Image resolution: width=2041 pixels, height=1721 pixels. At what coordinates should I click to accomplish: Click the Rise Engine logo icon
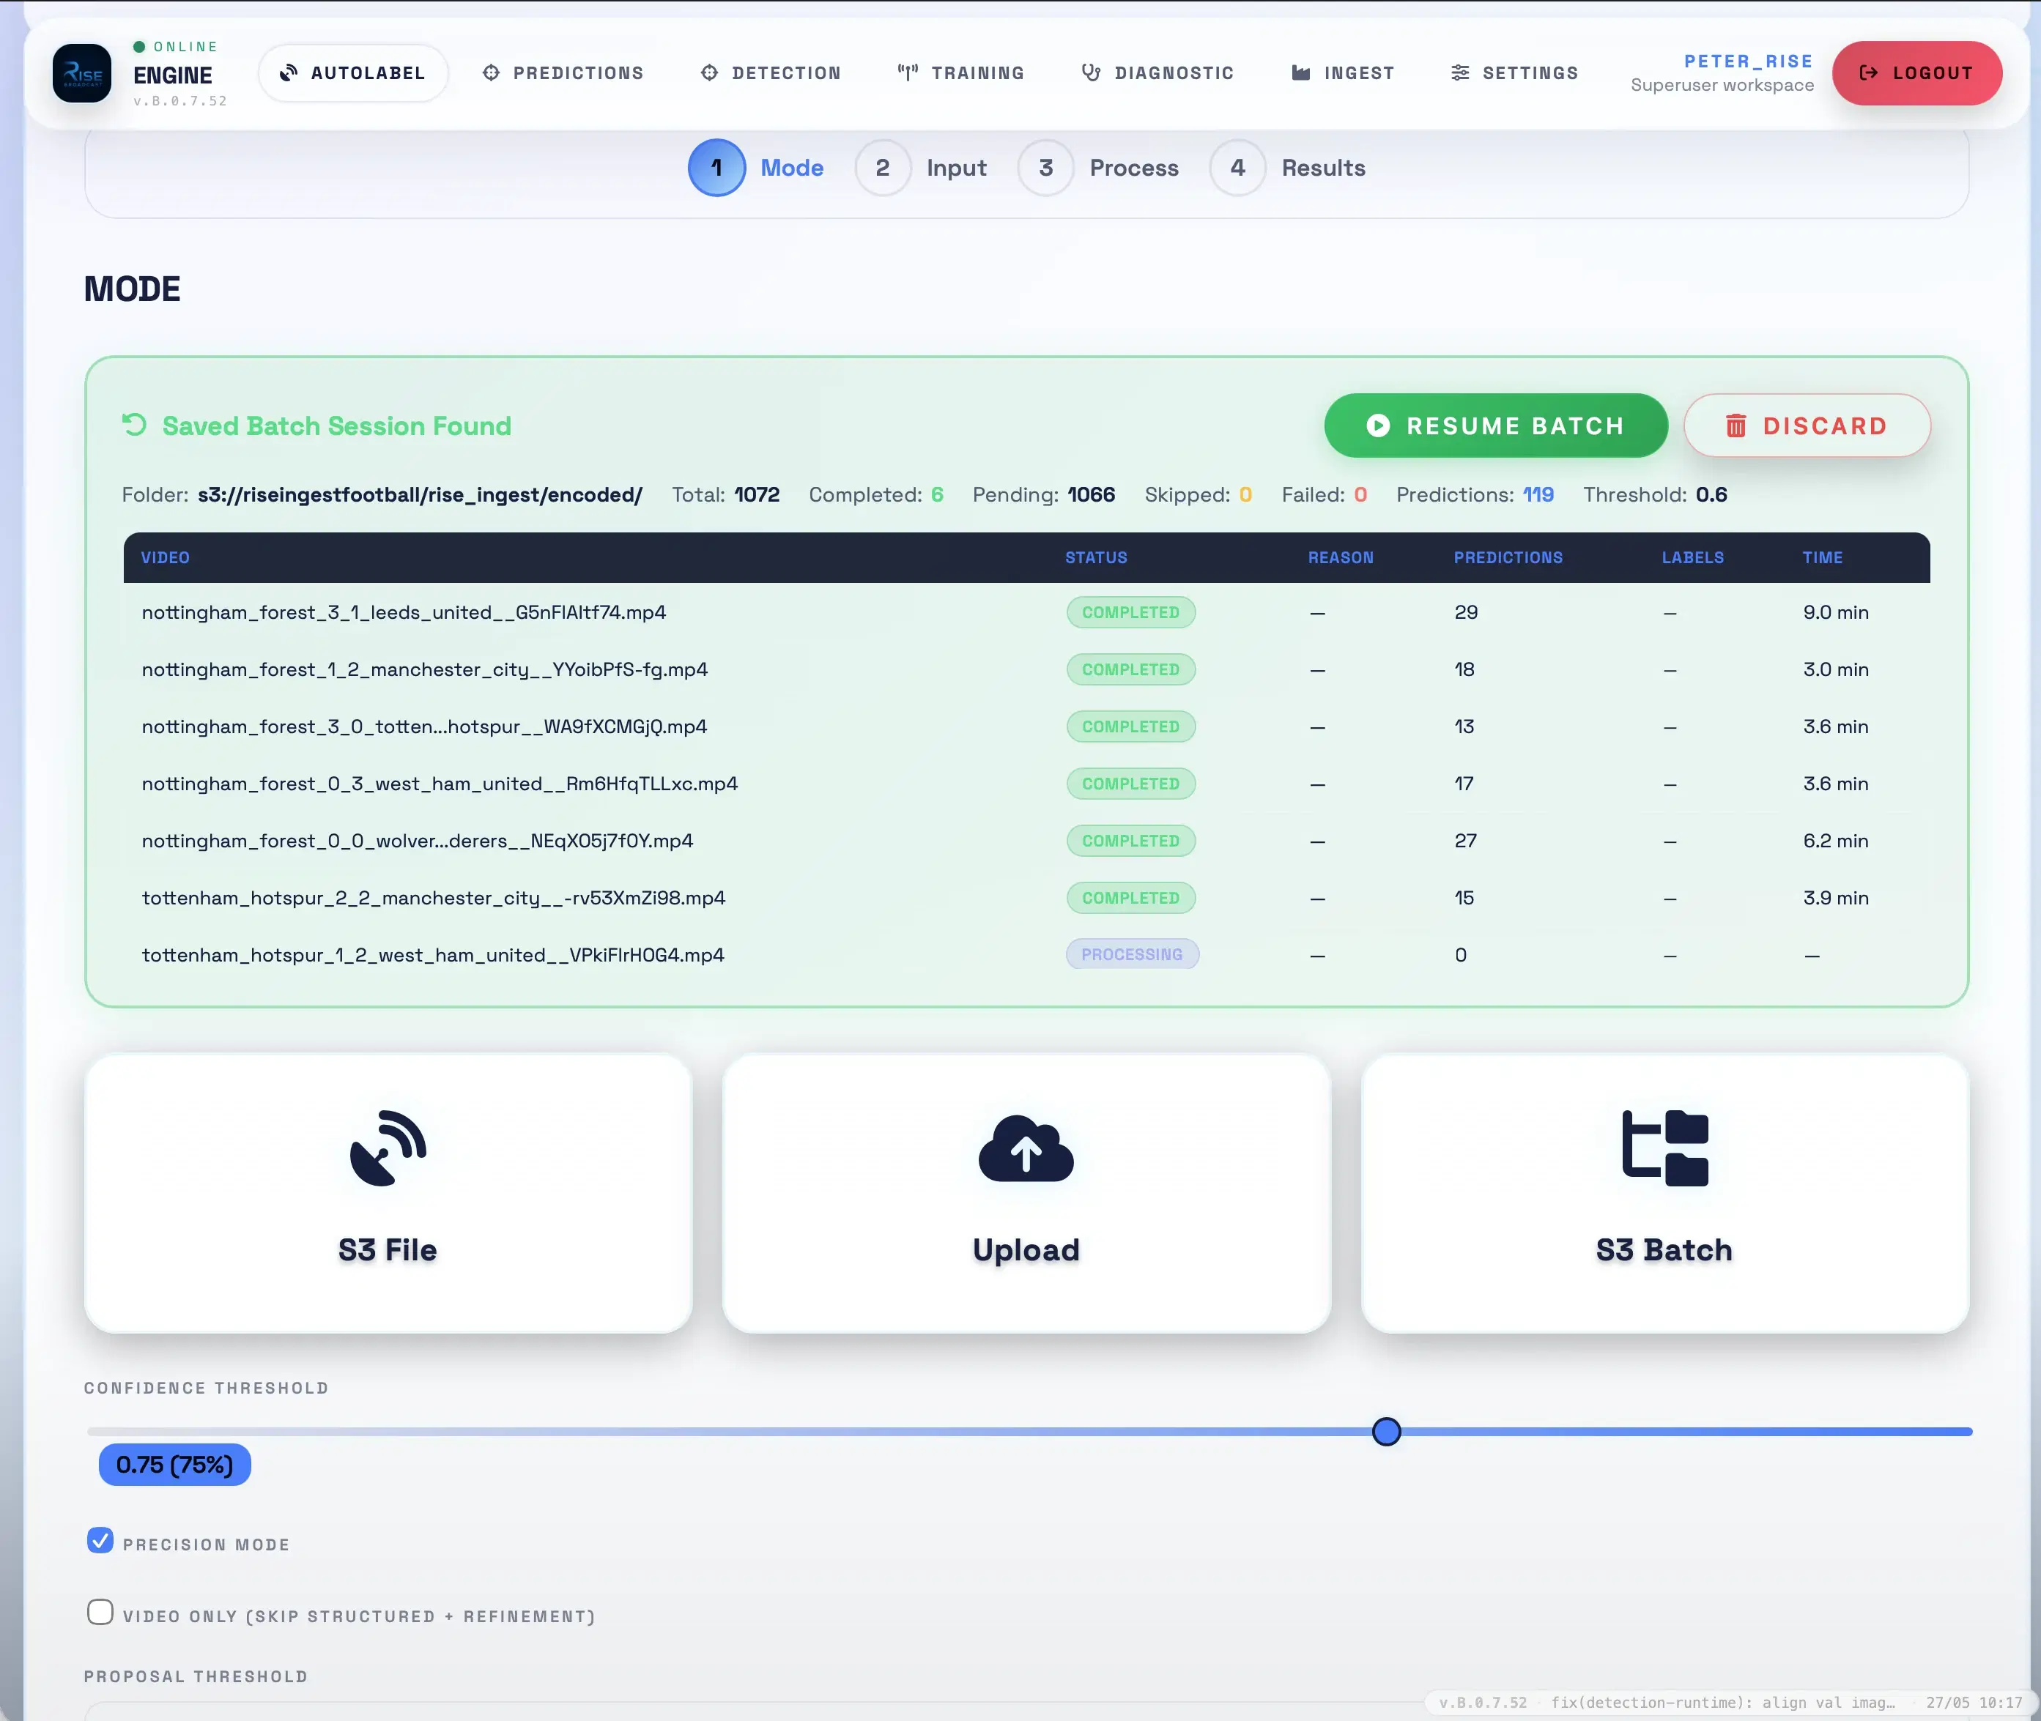tap(82, 73)
